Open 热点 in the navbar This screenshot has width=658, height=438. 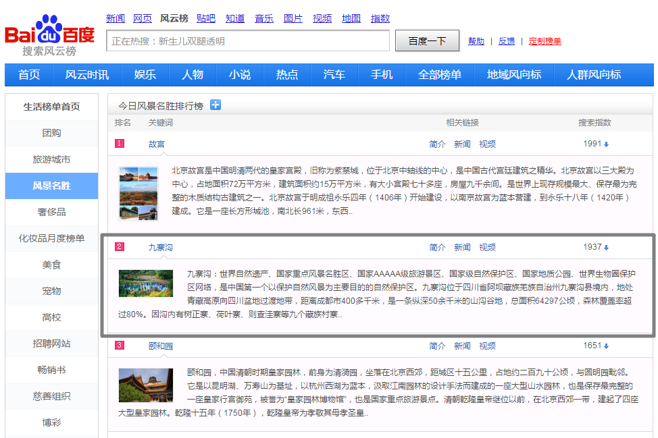pos(287,75)
